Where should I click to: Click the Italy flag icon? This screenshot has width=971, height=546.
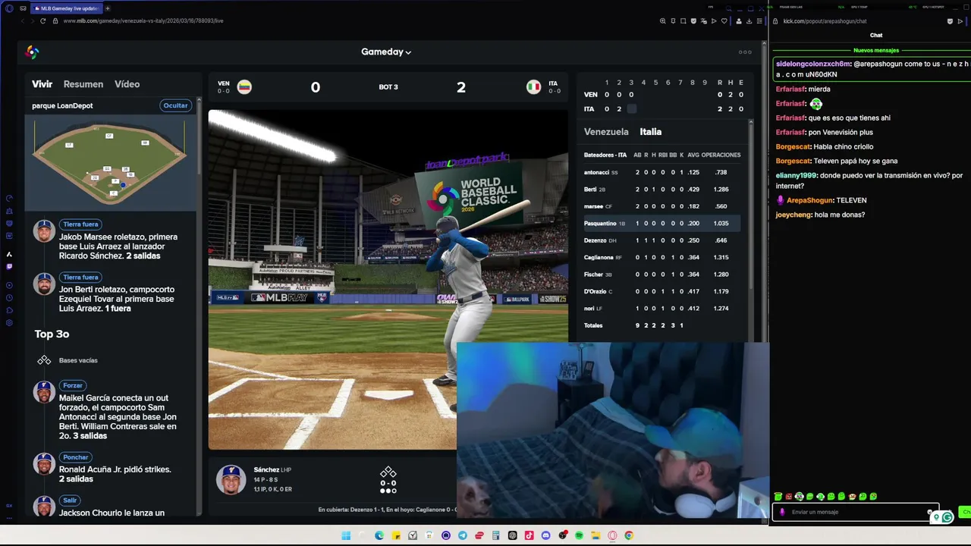(x=533, y=87)
